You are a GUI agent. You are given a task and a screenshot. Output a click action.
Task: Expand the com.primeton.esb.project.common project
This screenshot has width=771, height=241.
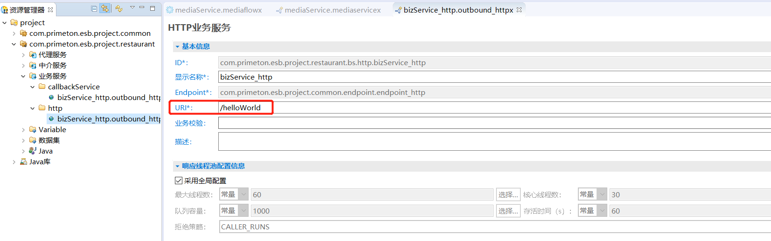[x=14, y=33]
